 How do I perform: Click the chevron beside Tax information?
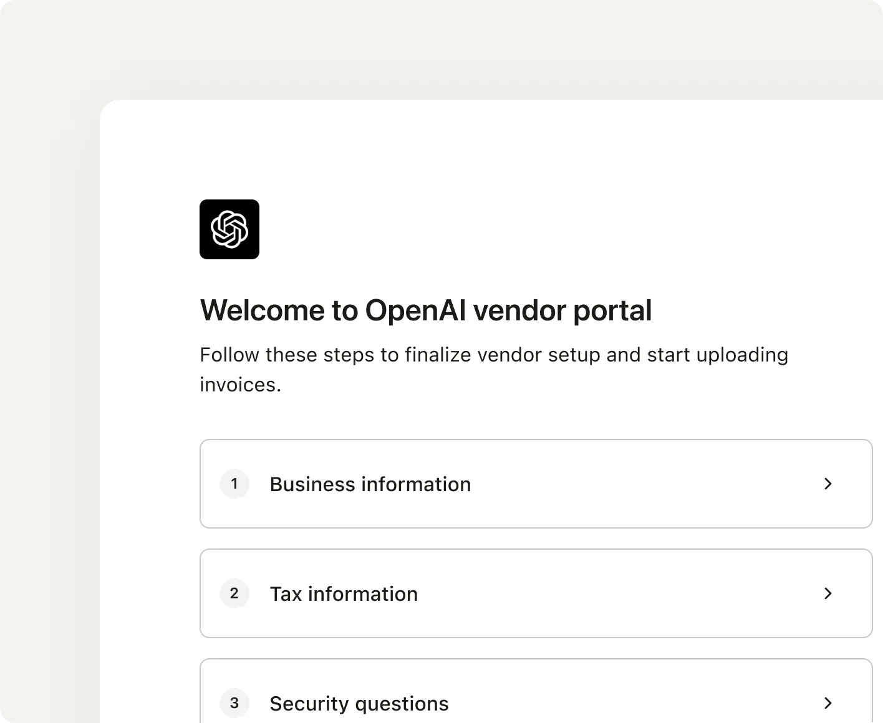828,593
